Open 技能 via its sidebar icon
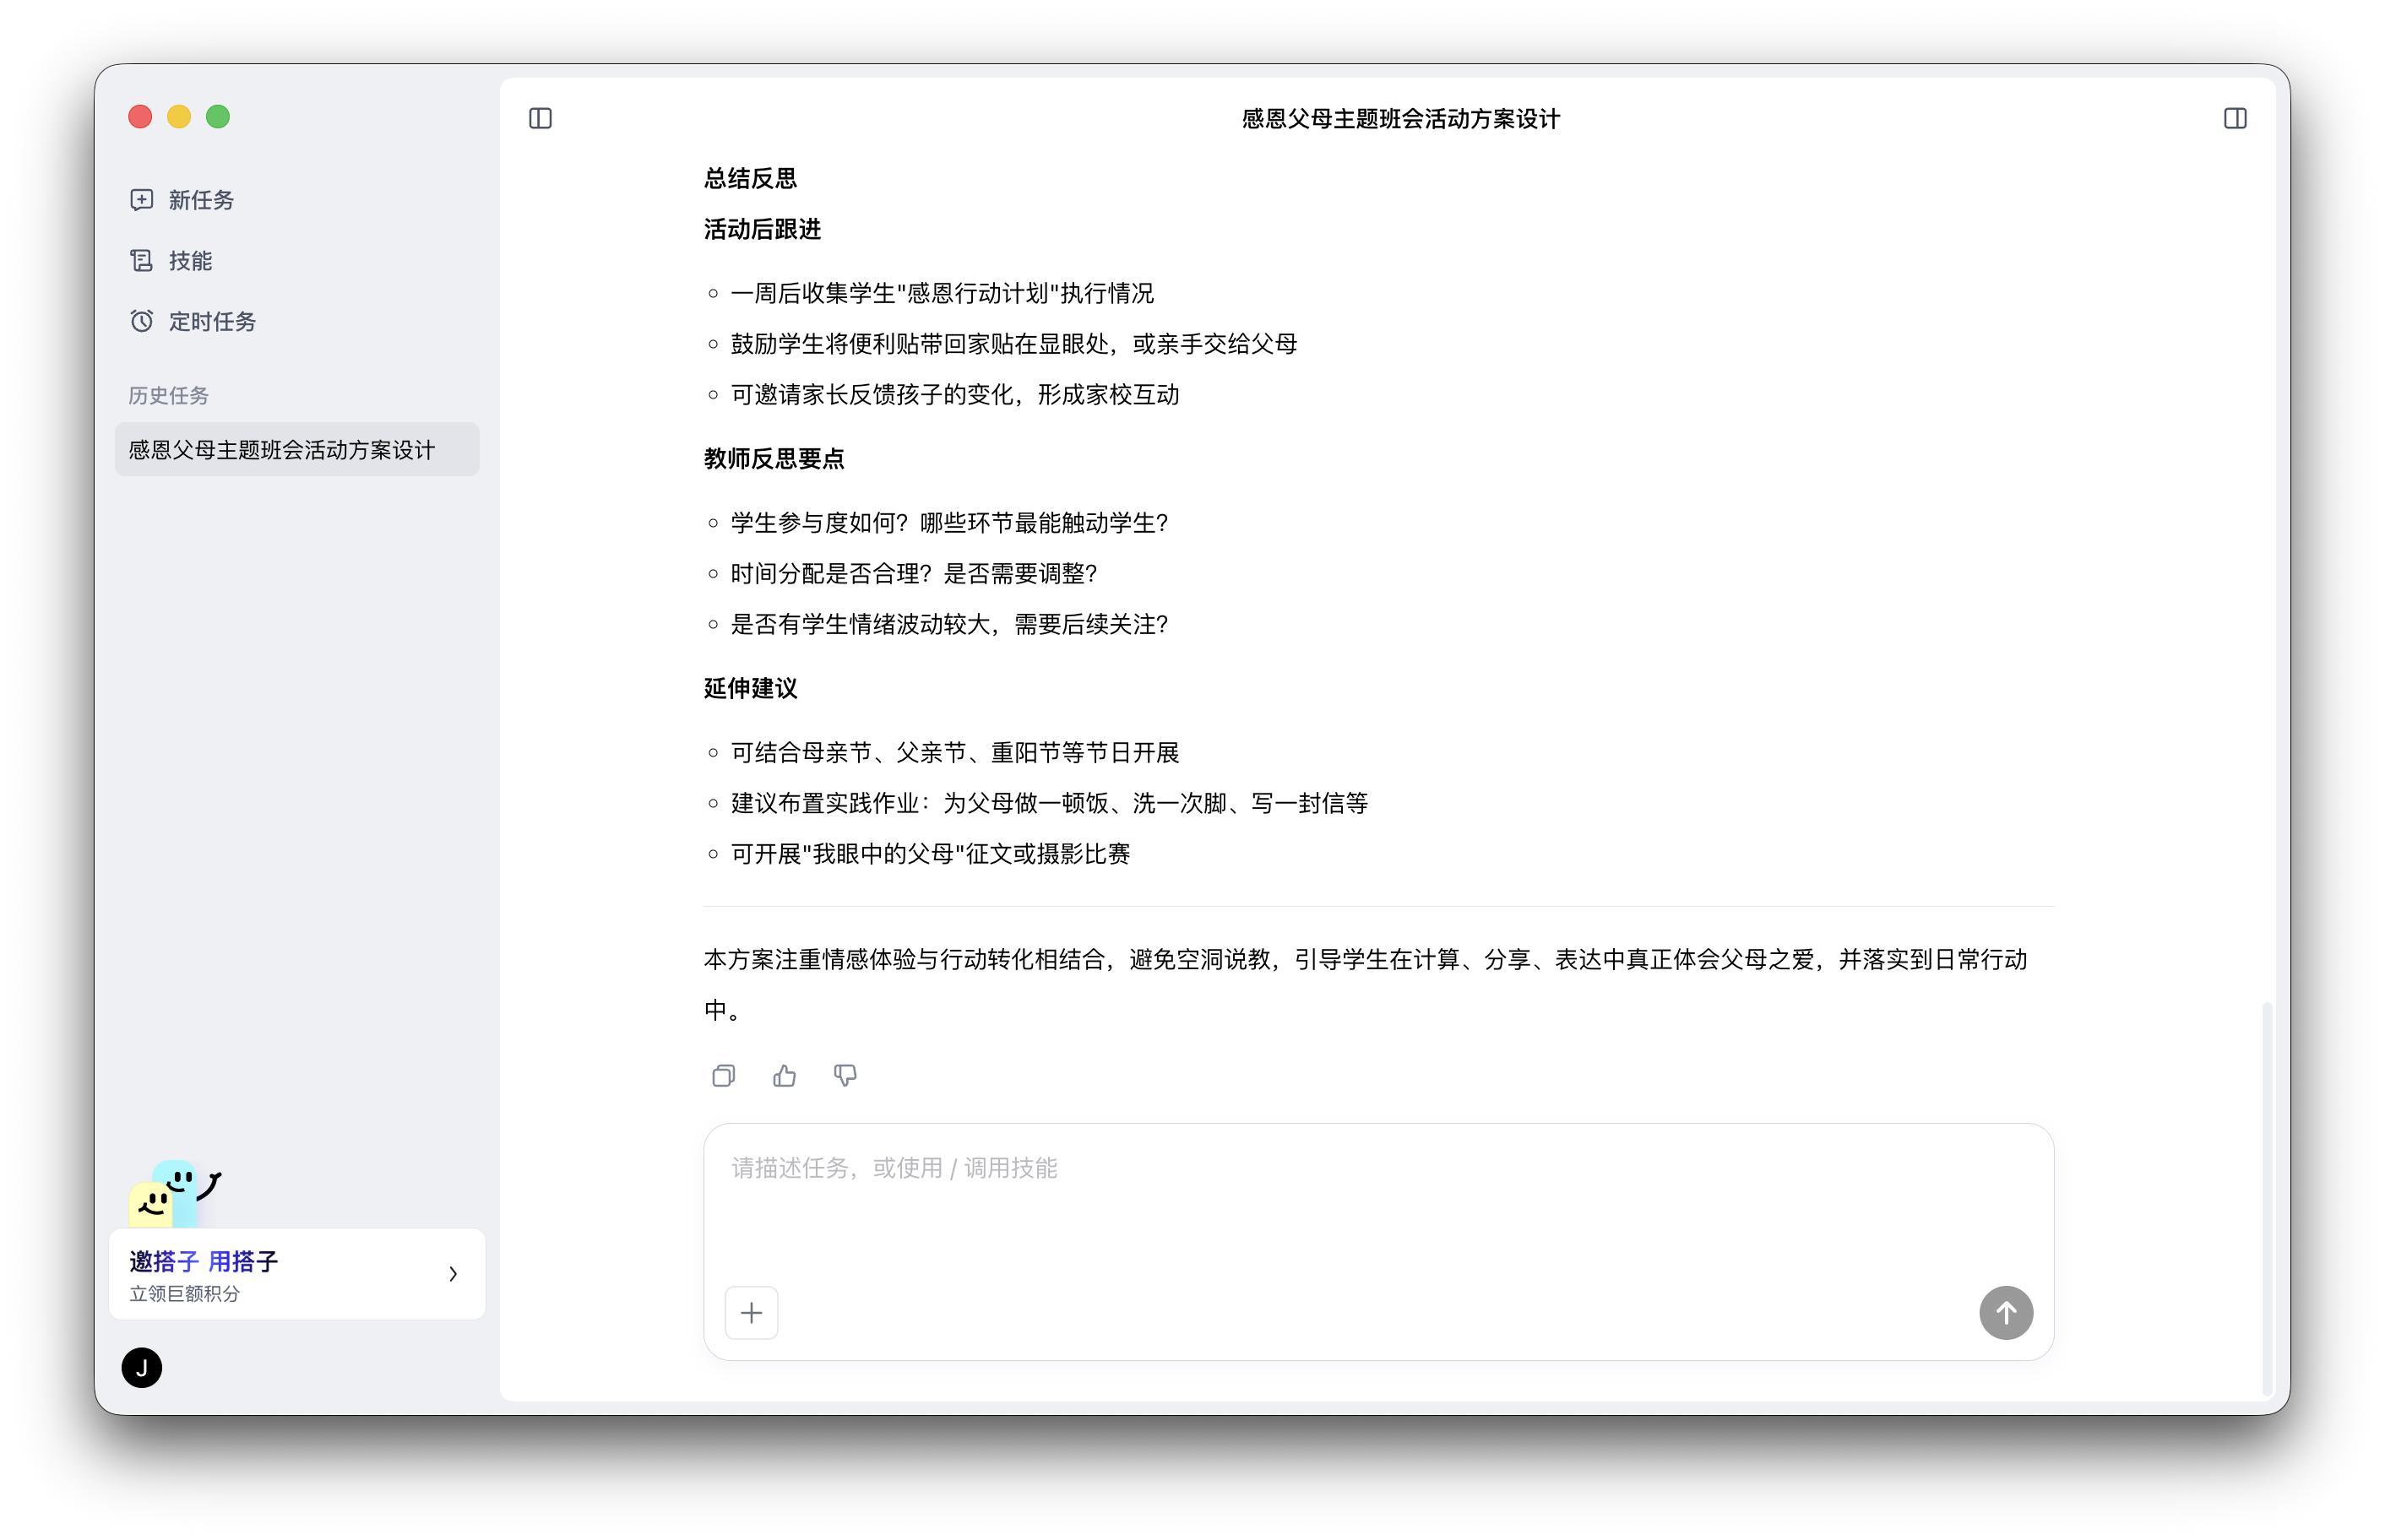The height and width of the screenshot is (1540, 2385). coord(141,260)
